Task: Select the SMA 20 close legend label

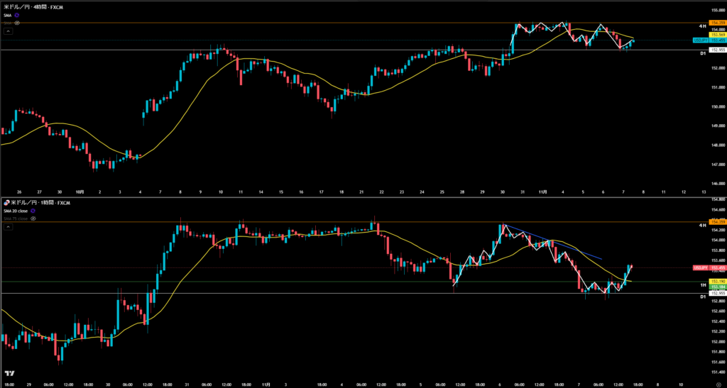Action: click(x=17, y=211)
